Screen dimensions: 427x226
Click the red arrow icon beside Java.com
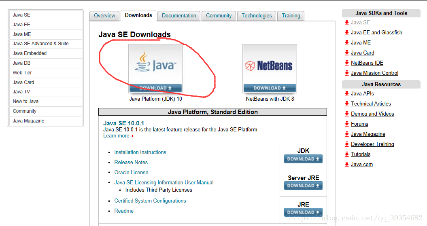click(347, 164)
